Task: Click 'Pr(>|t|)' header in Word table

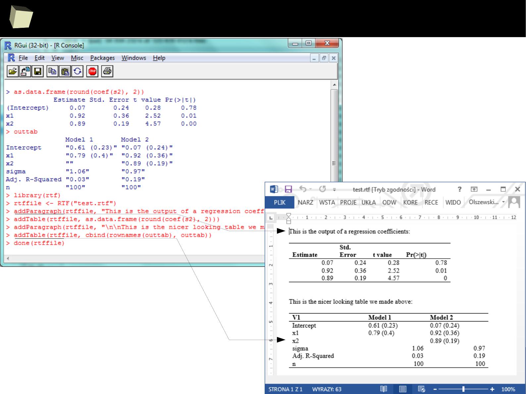Action: [x=416, y=255]
